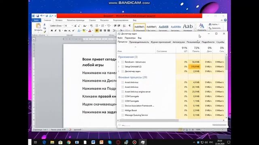Viewport: 259px width, 145px height.
Task: Expand the Setup/Uninstall (2) process
Action: (119, 66)
